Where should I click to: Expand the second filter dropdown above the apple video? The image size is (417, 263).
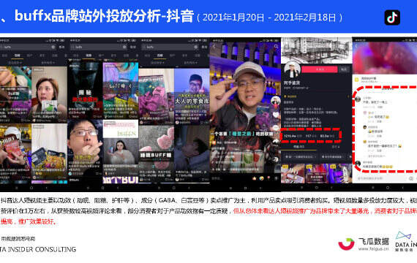[48, 63]
